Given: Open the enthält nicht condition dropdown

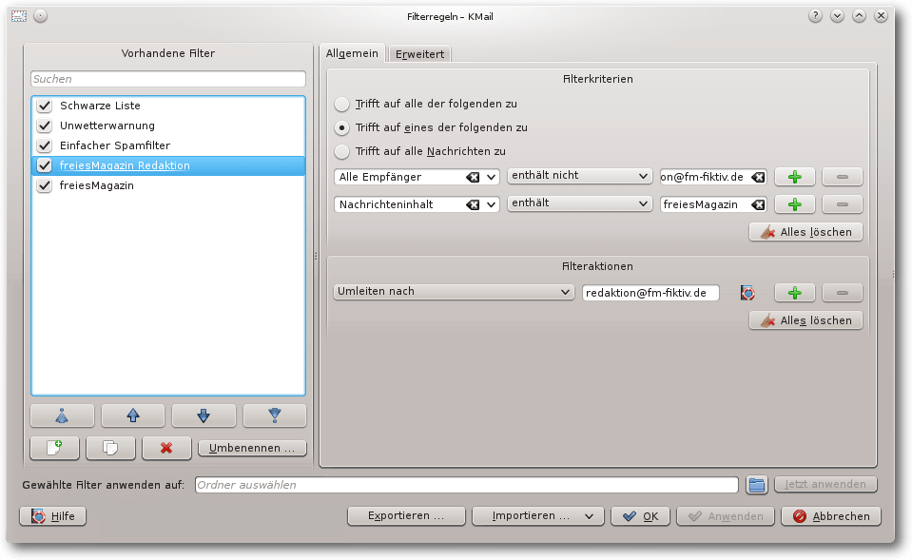Looking at the screenshot, I should [579, 176].
